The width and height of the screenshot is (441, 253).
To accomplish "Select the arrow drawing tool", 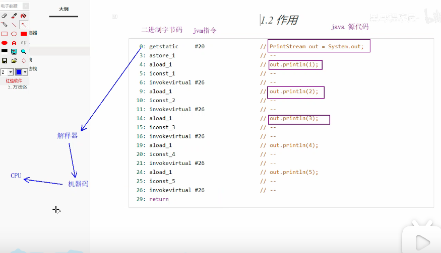I will (x=23, y=25).
